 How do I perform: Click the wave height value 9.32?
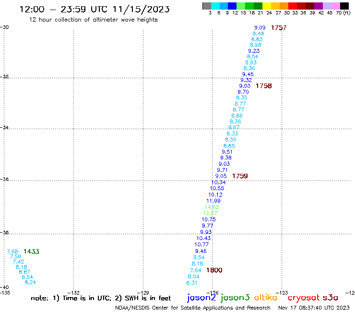point(246,80)
